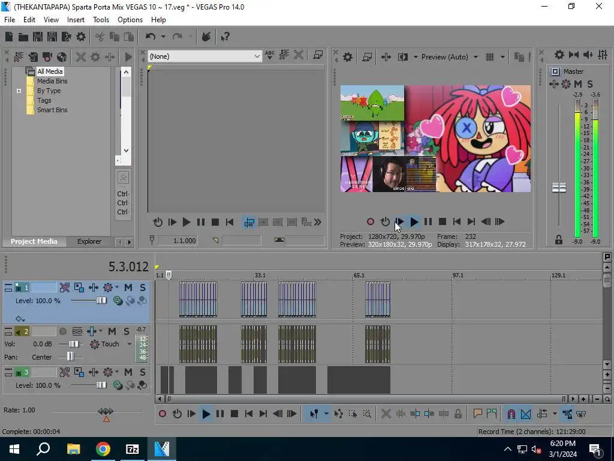Open the preview Overlays grid dropdown arrow
The width and height of the screenshot is (614, 461).
point(502,57)
